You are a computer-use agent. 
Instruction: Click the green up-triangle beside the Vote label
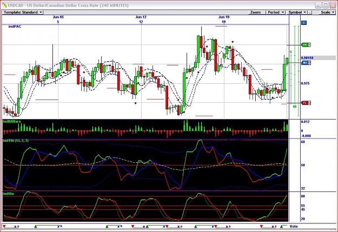282,227
